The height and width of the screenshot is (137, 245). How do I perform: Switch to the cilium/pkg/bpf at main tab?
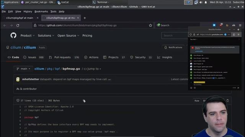point(20,18)
